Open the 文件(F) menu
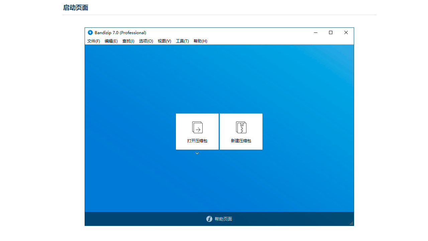 pyautogui.click(x=94, y=41)
